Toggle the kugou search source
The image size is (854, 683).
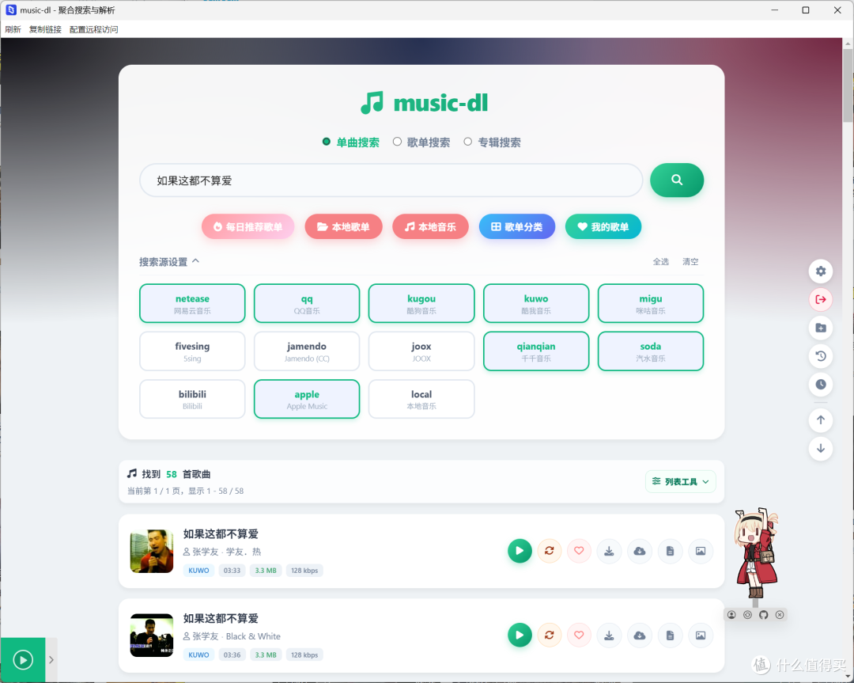click(x=421, y=303)
